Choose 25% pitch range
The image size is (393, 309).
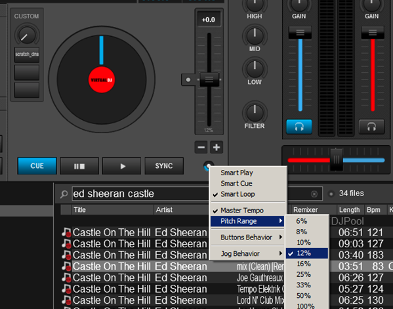(307, 274)
